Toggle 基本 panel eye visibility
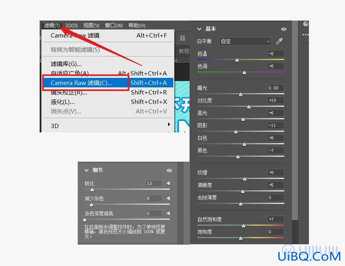This screenshot has width=345, height=266. click(x=284, y=29)
